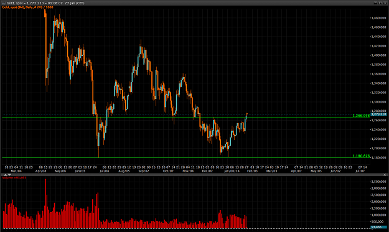Click the 3,500,000 volume axis label
The image size is (389, 232).
point(379,182)
